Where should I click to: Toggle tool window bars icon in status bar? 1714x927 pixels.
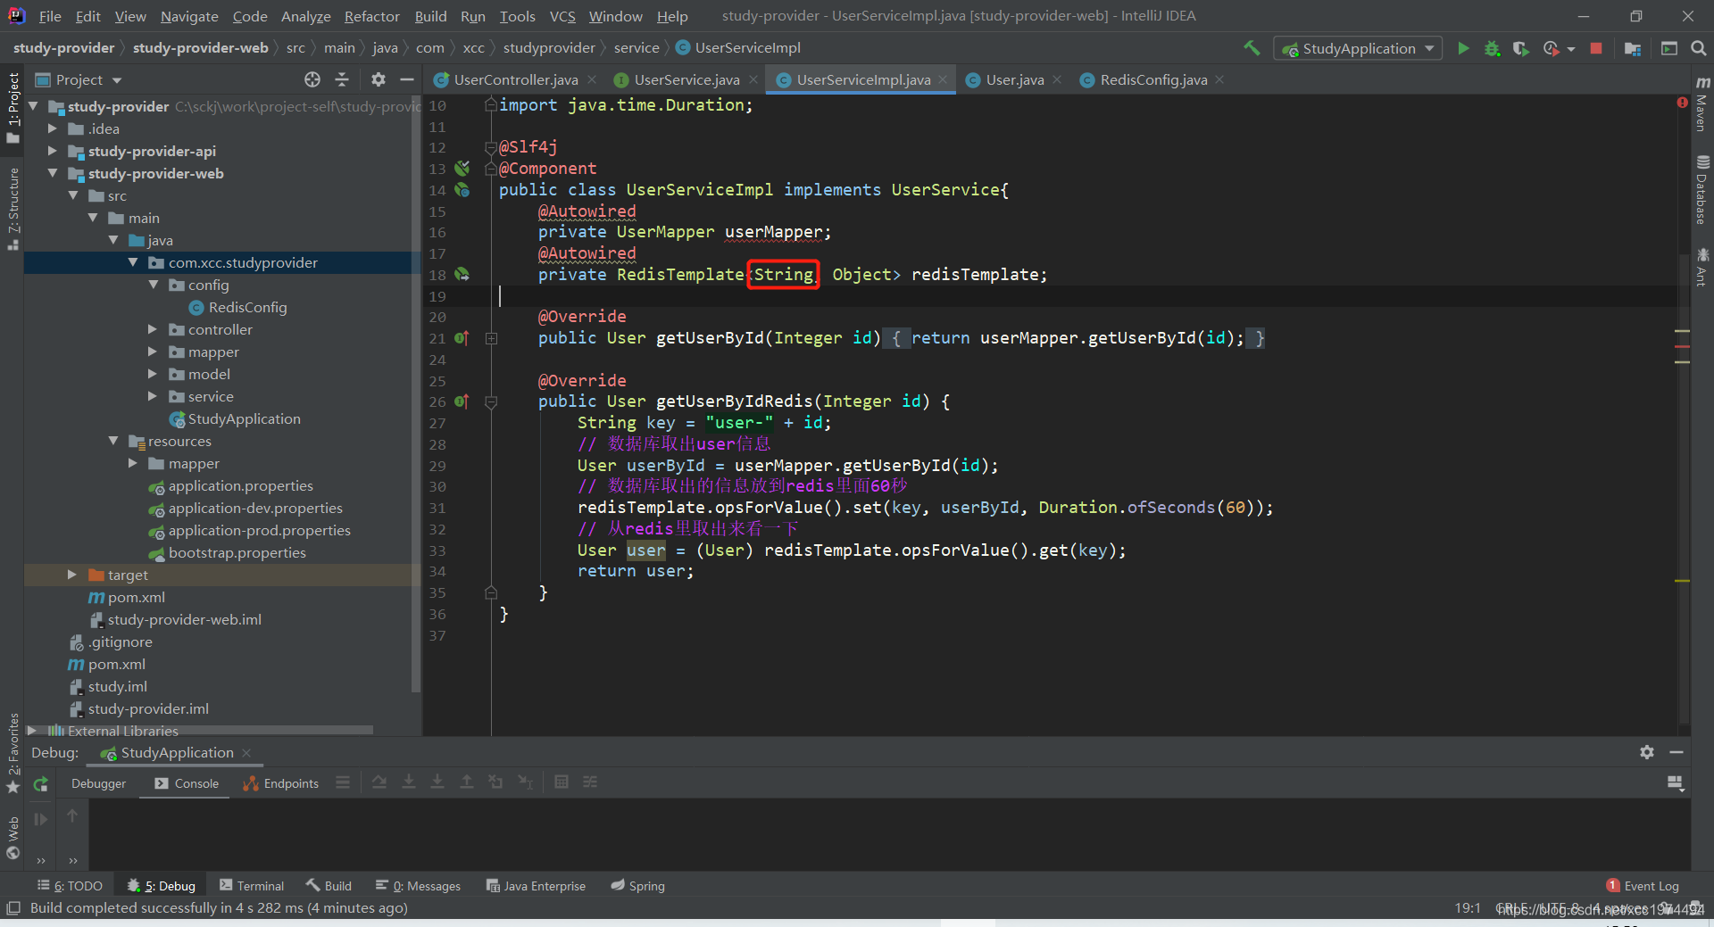[x=12, y=908]
